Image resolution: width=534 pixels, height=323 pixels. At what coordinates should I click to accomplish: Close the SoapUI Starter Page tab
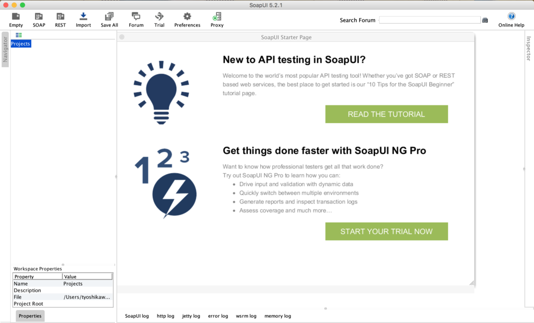point(122,37)
